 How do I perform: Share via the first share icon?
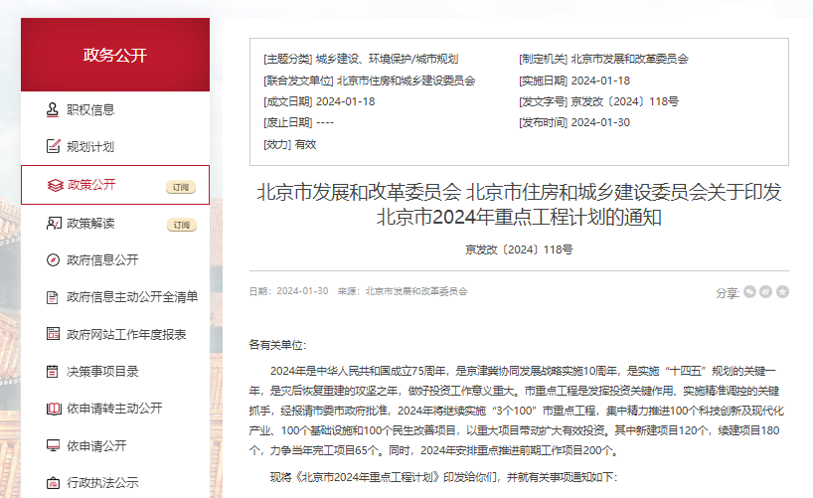coord(749,292)
